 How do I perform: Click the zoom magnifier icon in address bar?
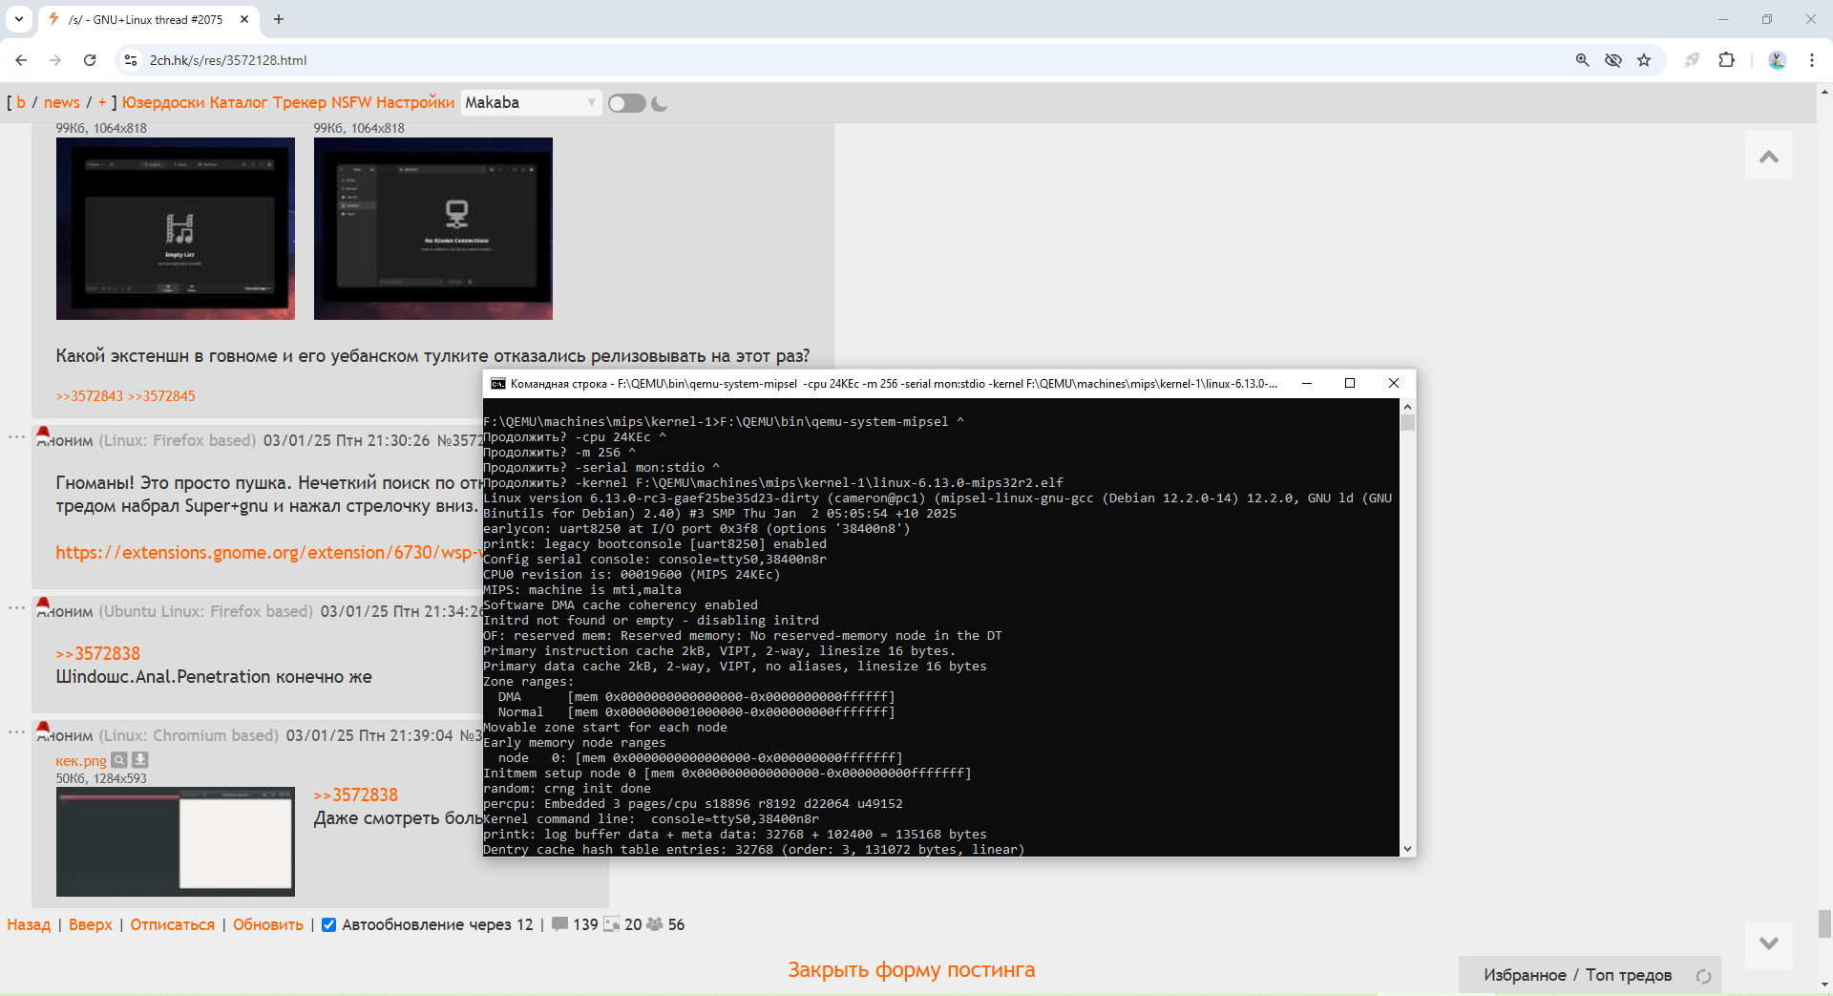(x=1582, y=60)
